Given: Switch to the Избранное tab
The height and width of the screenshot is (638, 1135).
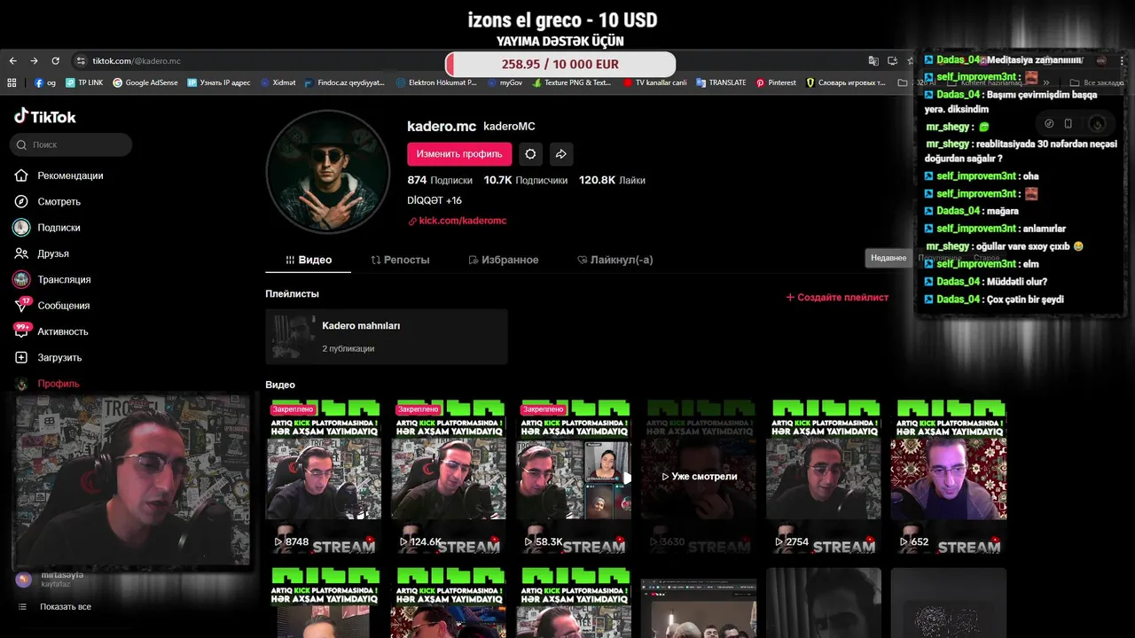Looking at the screenshot, I should pyautogui.click(x=504, y=260).
